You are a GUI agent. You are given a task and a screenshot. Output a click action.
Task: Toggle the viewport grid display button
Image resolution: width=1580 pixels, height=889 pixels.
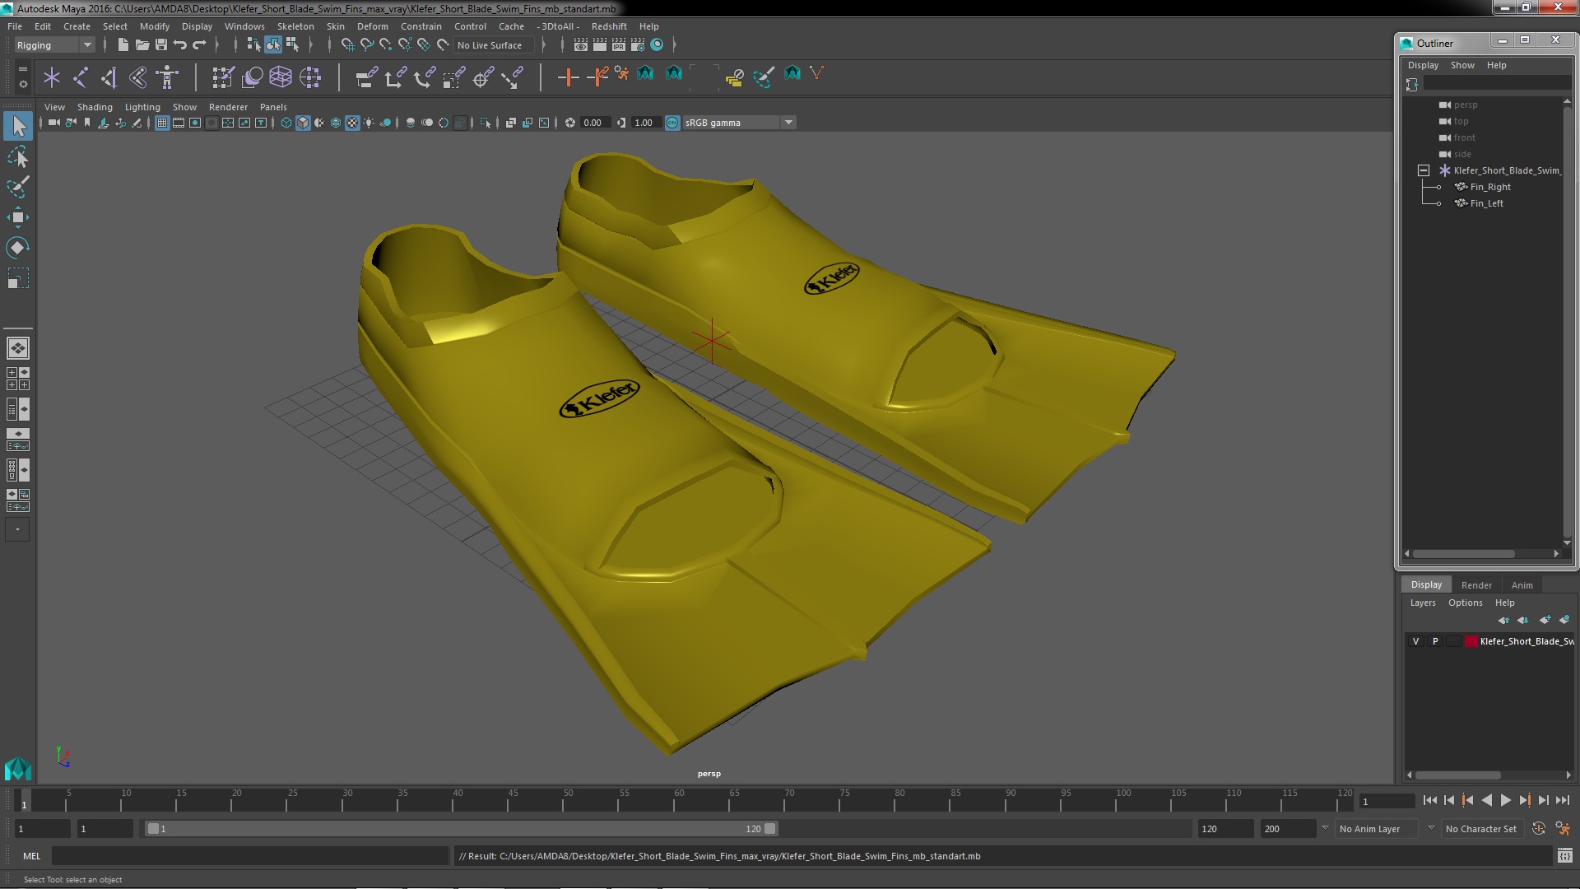(162, 123)
